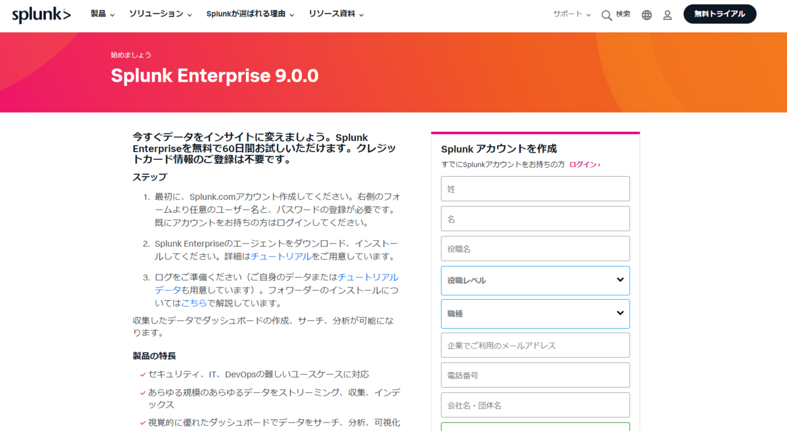Focus the 企業でご利用のメールアドレス field
The image size is (787, 431).
click(x=535, y=345)
